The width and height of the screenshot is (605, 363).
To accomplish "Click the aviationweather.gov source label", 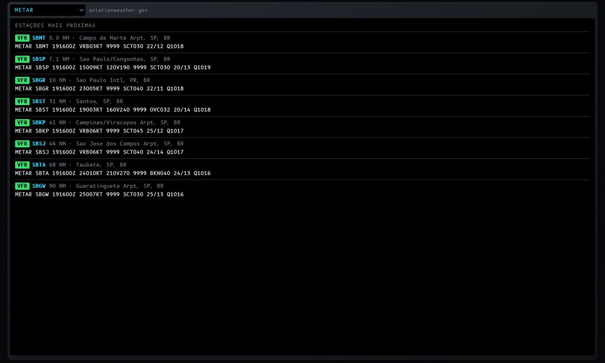I will [x=118, y=10].
